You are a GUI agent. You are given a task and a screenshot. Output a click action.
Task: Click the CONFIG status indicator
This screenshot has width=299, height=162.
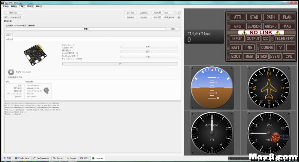(x=267, y=48)
